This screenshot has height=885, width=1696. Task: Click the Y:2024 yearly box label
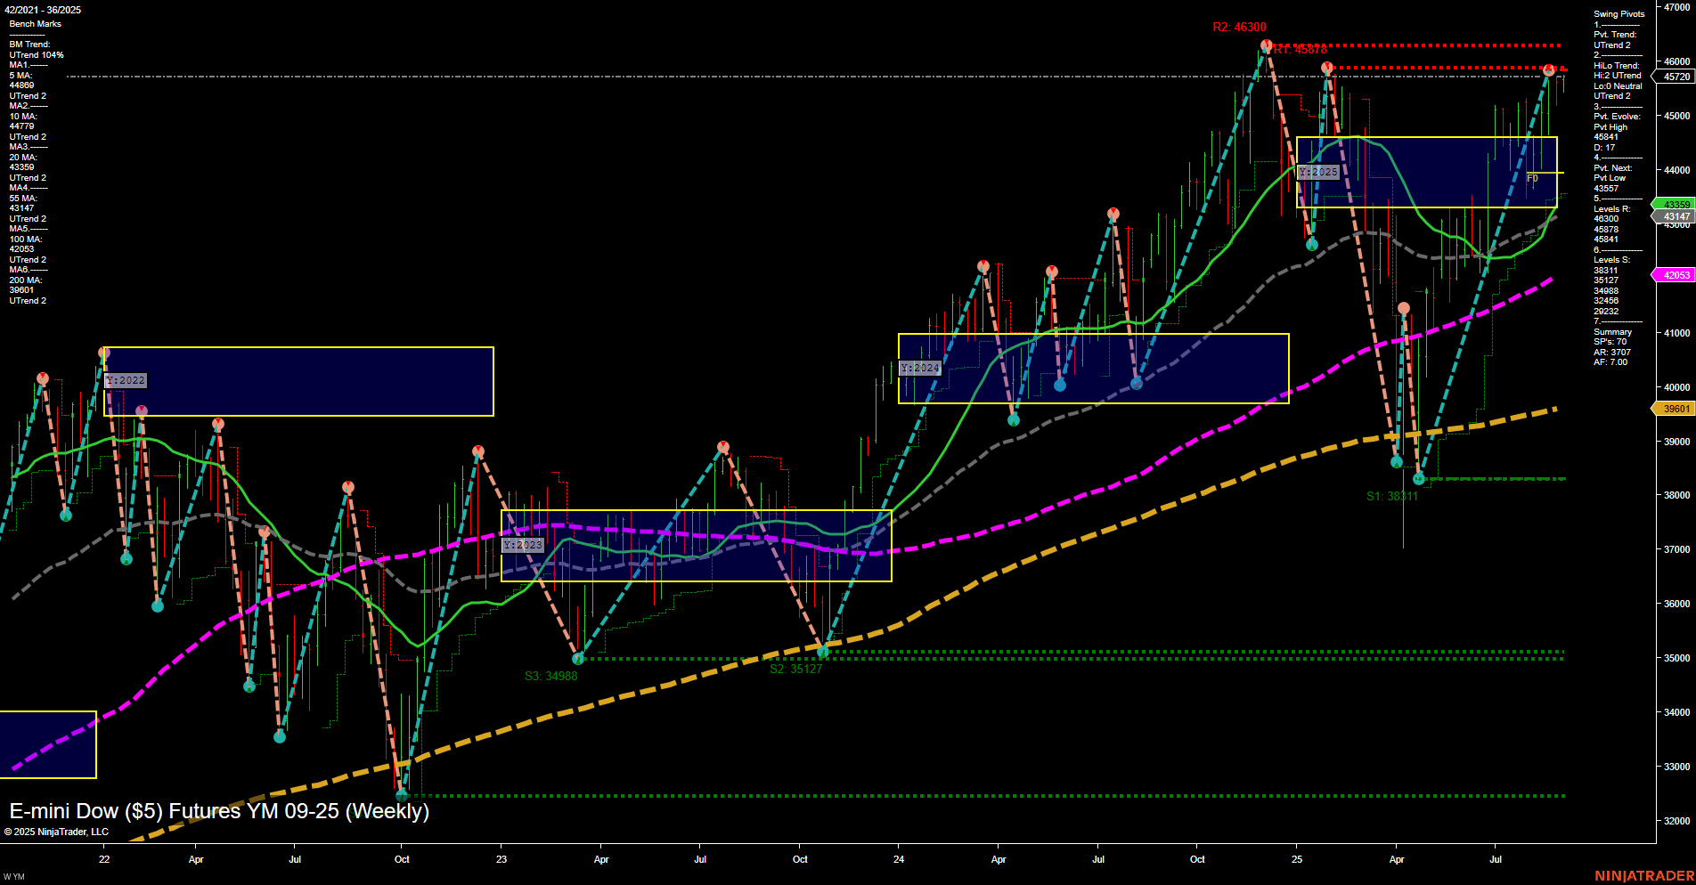920,368
